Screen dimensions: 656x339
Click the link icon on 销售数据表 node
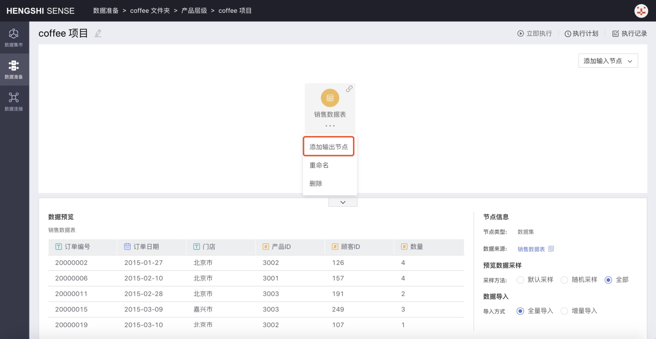349,89
